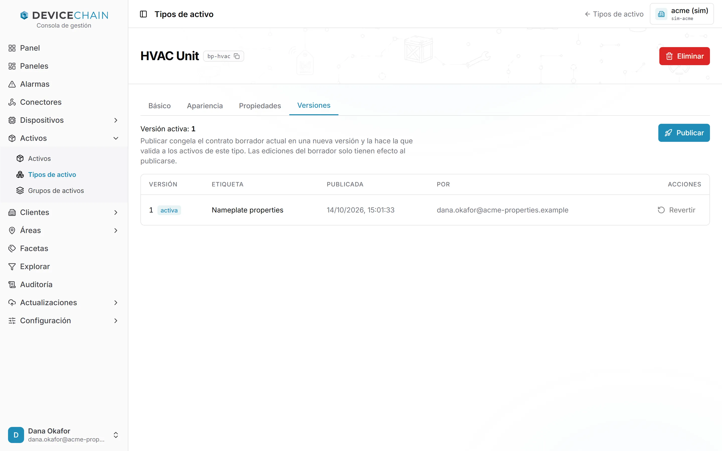Click the Activos cube icon in main menu
The width and height of the screenshot is (722, 451).
(x=12, y=138)
